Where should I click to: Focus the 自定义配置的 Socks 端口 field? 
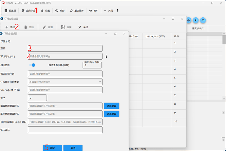pyautogui.click(x=65, y=122)
